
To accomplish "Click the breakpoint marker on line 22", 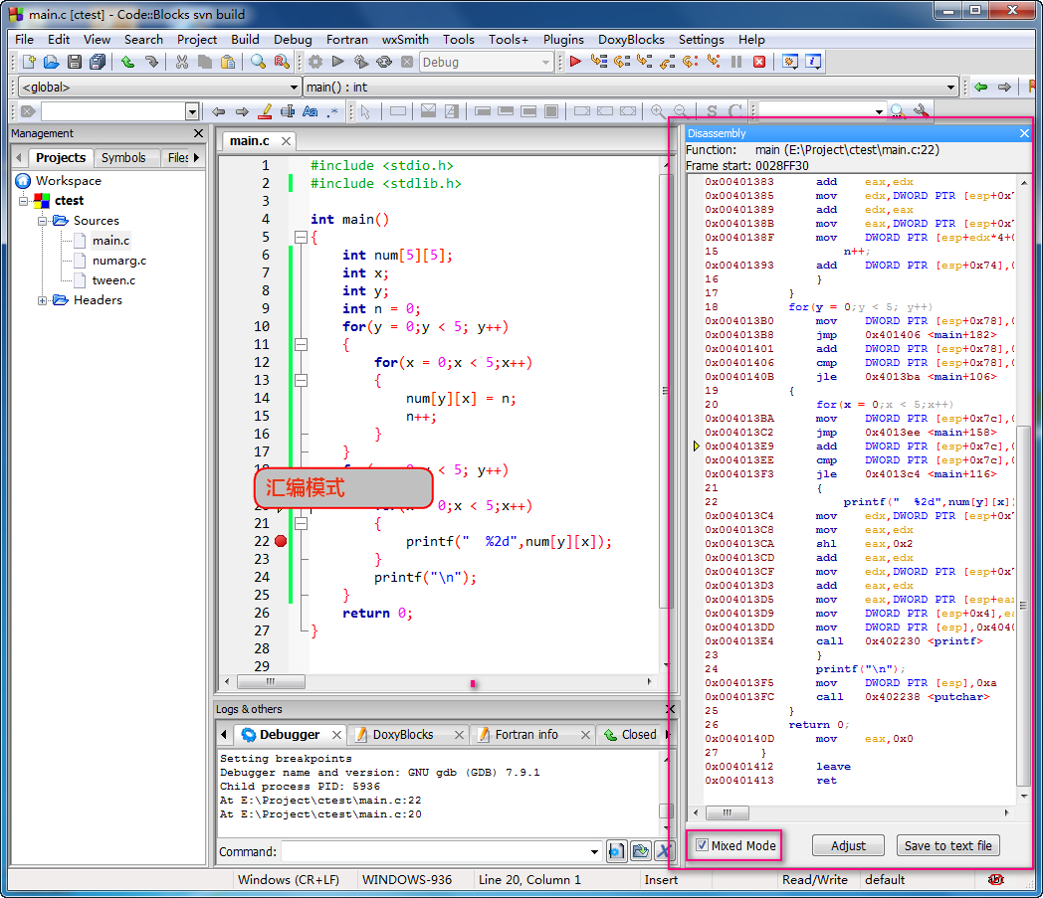I will pos(281,541).
